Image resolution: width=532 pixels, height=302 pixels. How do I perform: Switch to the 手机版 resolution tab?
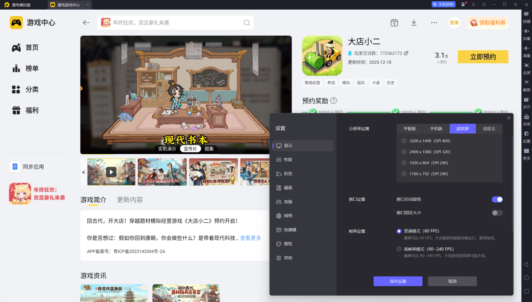[x=436, y=129]
